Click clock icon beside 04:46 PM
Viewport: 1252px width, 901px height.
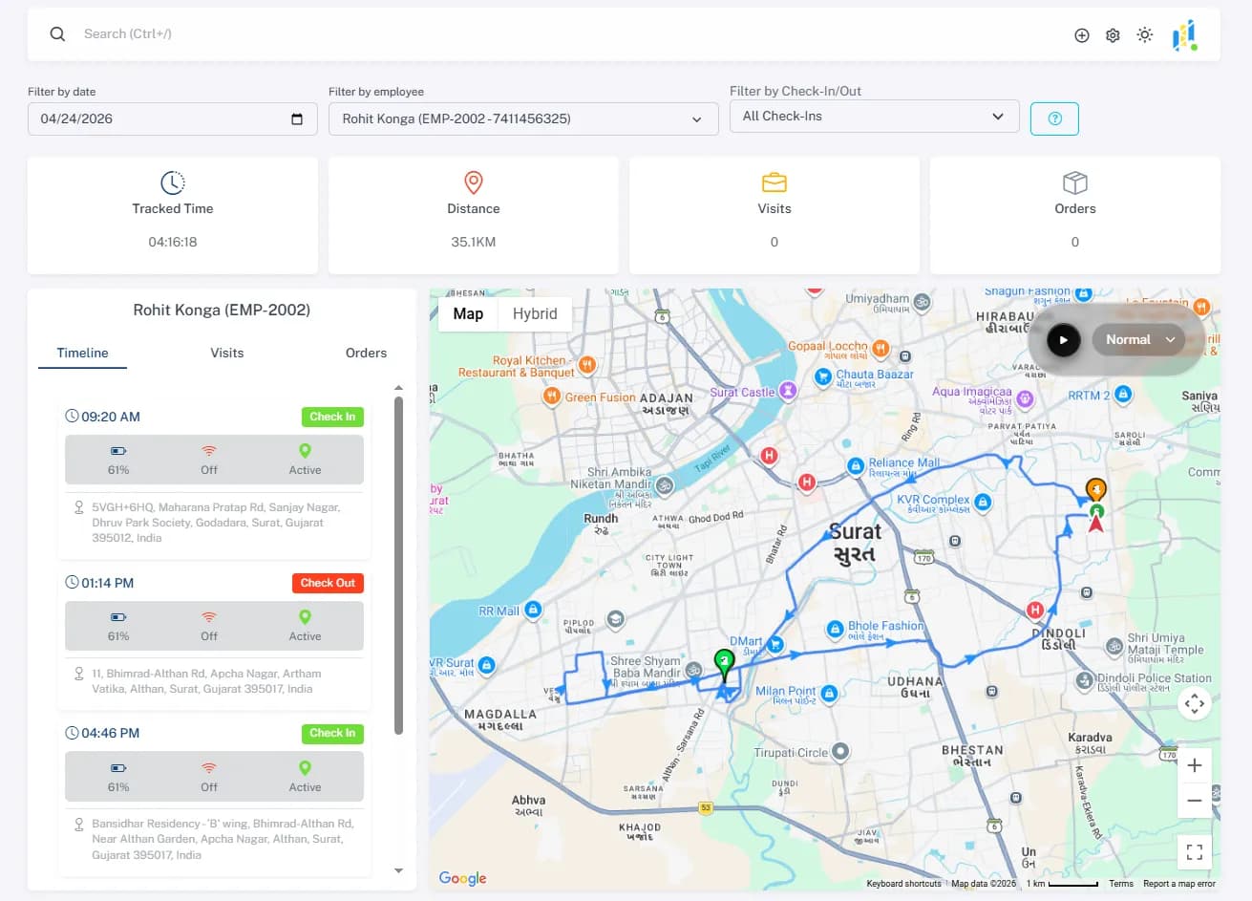(x=72, y=734)
